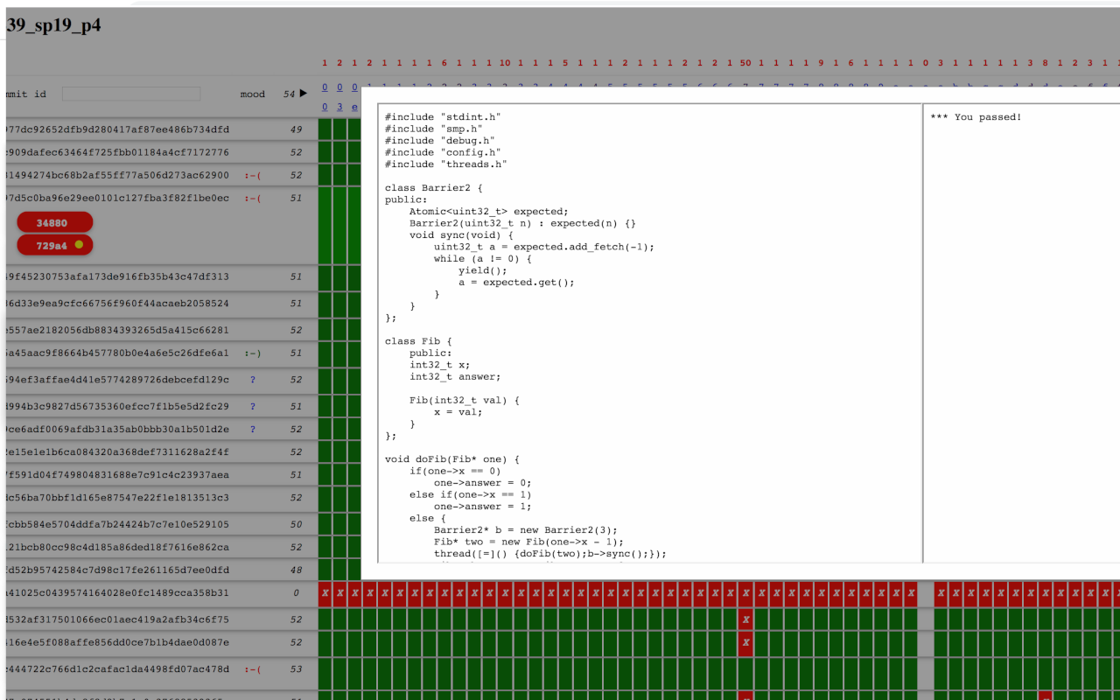Click the mood column header
The width and height of the screenshot is (1120, 700).
[x=253, y=94]
